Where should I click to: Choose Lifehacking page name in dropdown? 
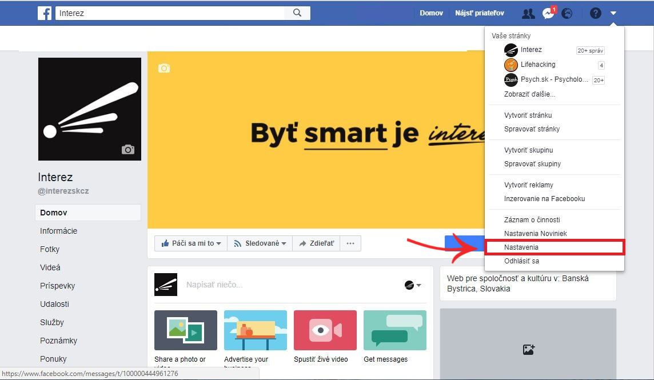pyautogui.click(x=538, y=65)
